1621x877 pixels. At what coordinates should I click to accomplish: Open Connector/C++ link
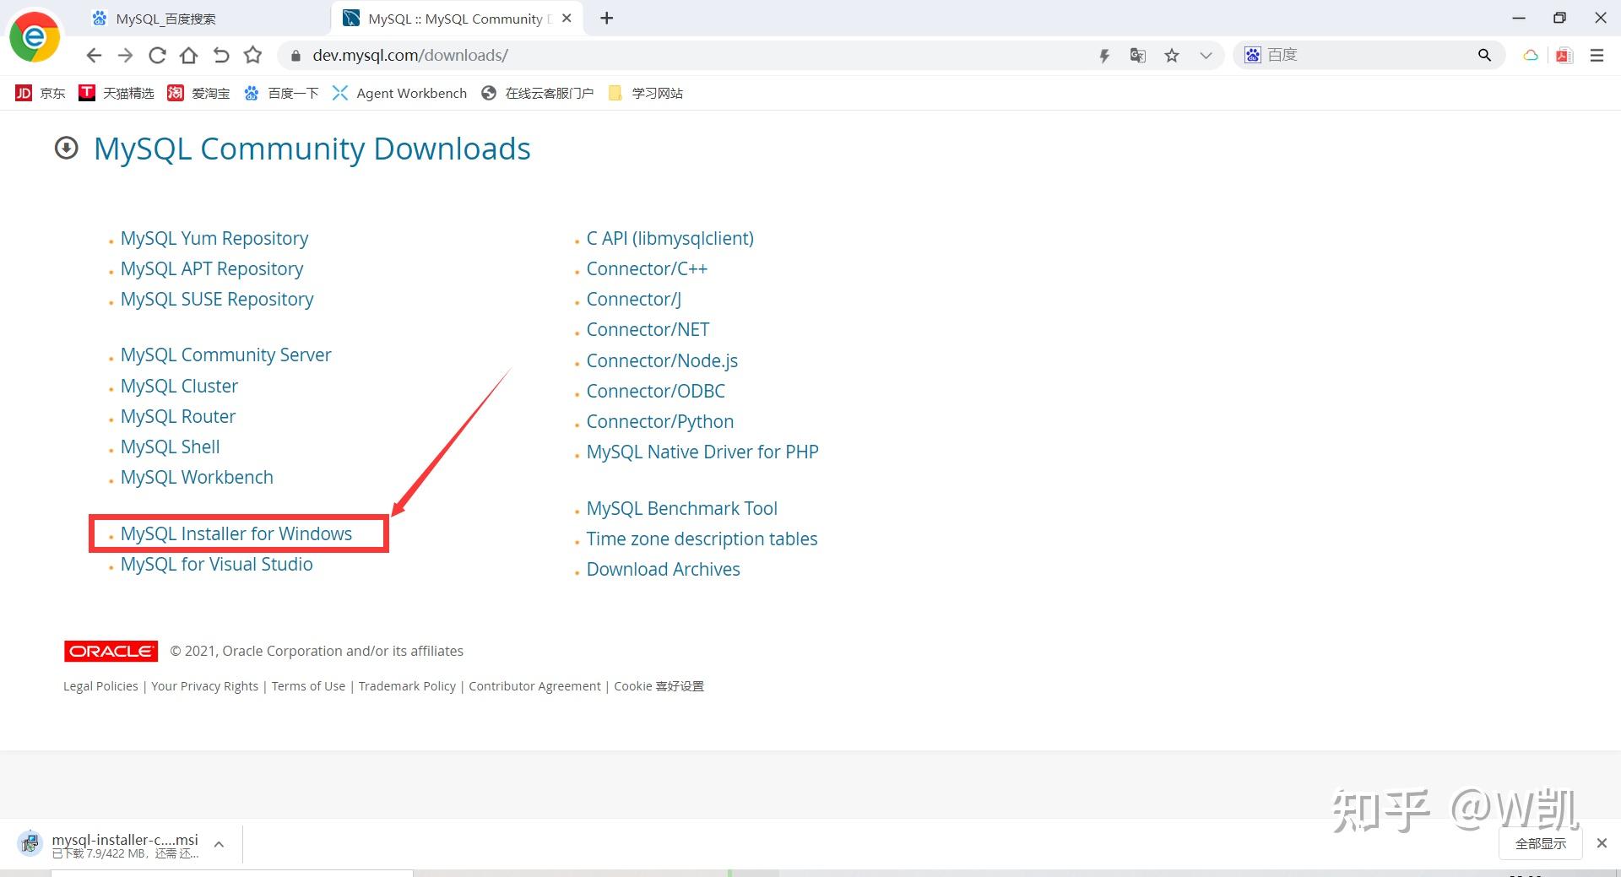[647, 268]
